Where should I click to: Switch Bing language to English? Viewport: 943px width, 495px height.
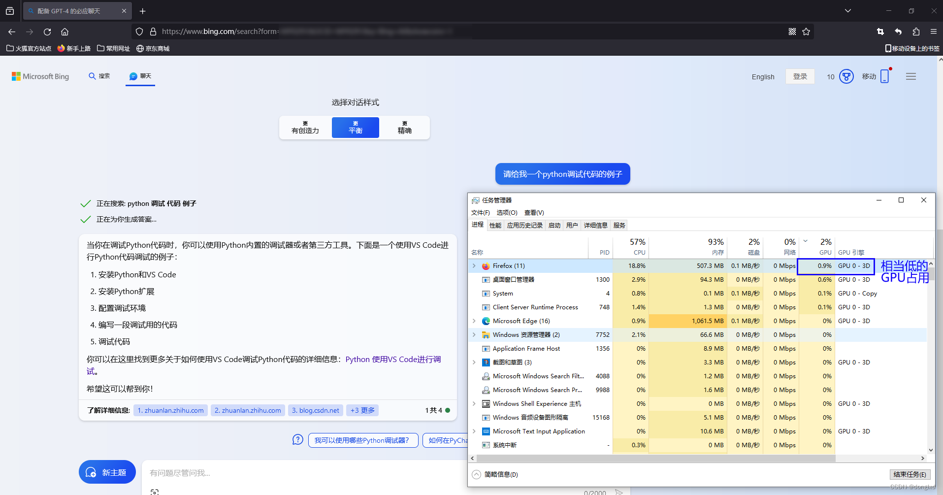pyautogui.click(x=763, y=77)
